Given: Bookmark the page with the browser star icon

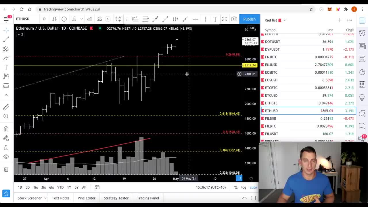Looking at the screenshot, I should pyautogui.click(x=311, y=9).
